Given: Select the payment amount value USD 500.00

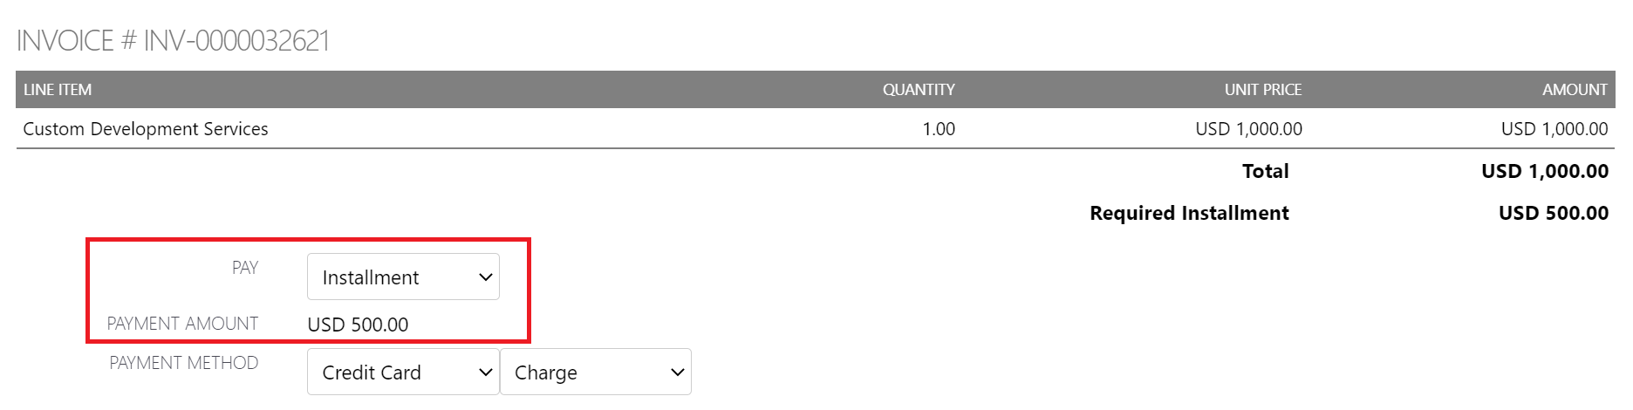Looking at the screenshot, I should [358, 325].
